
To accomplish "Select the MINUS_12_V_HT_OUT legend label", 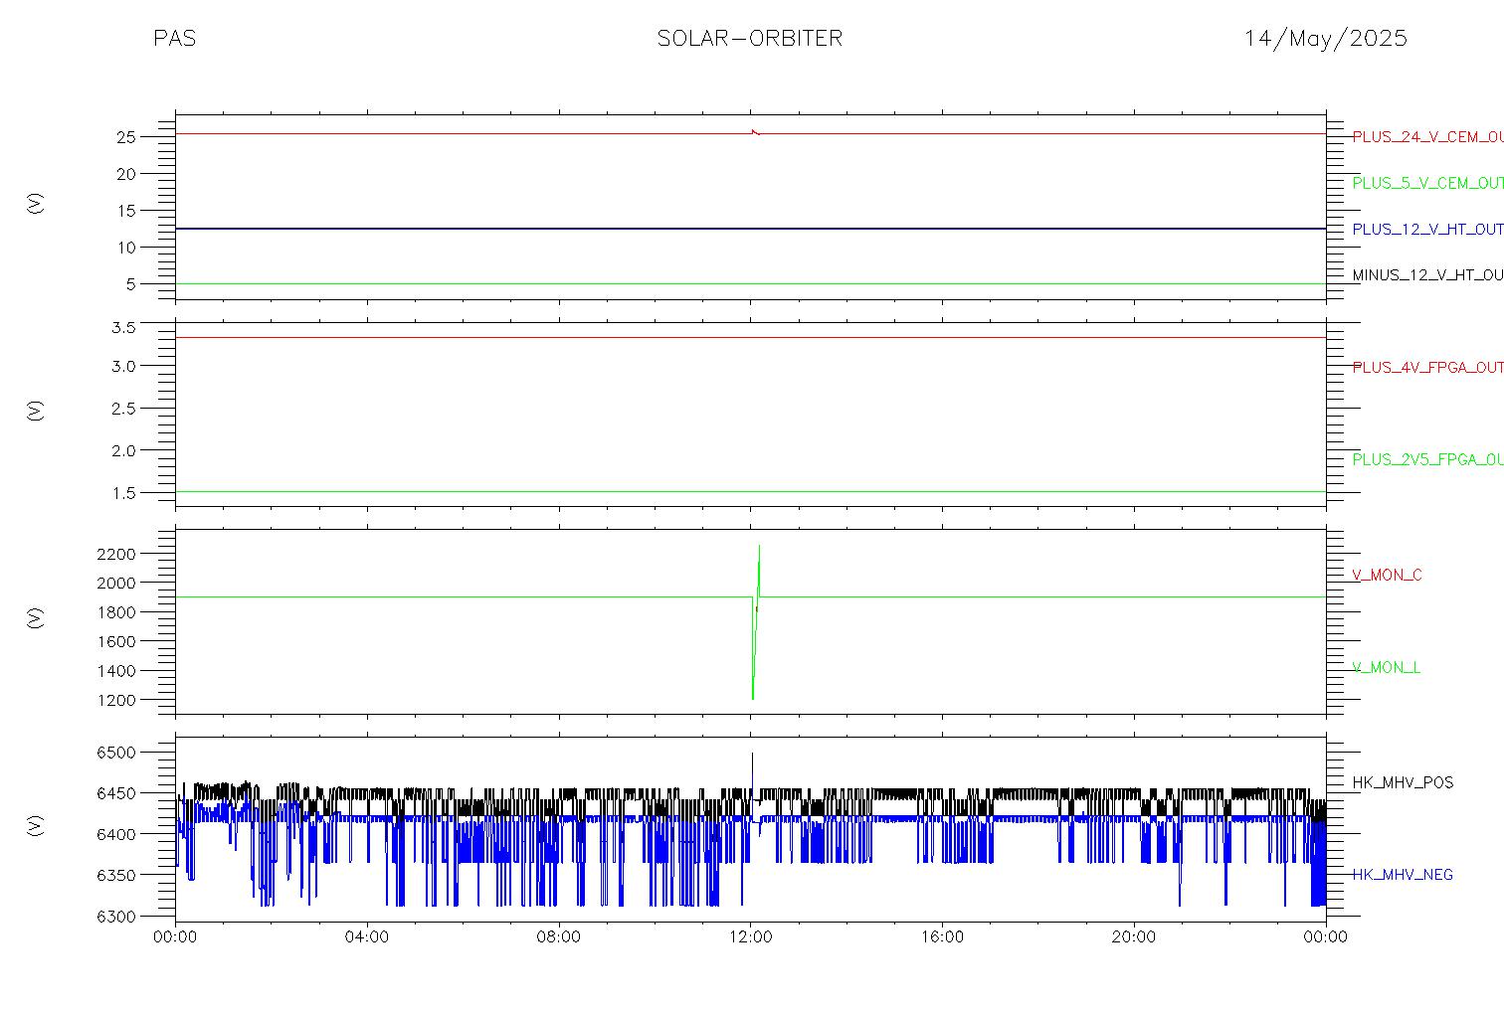I will pyautogui.click(x=1427, y=275).
